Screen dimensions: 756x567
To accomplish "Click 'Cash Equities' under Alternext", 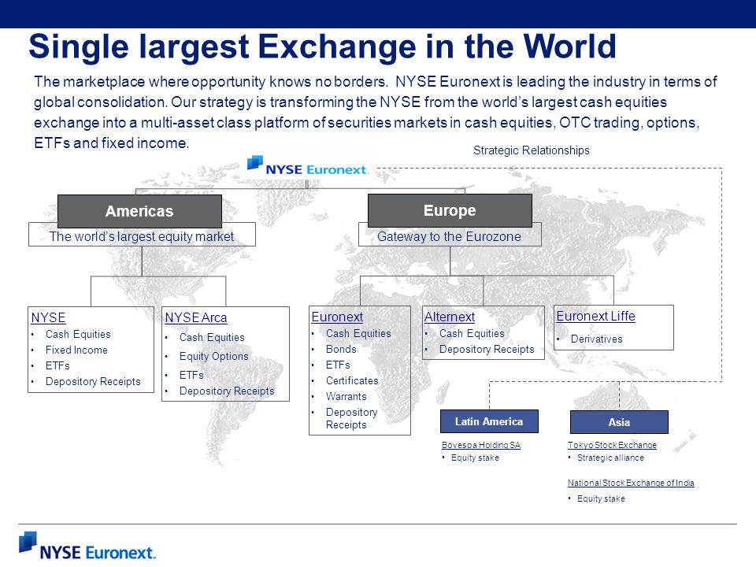I will (x=472, y=333).
